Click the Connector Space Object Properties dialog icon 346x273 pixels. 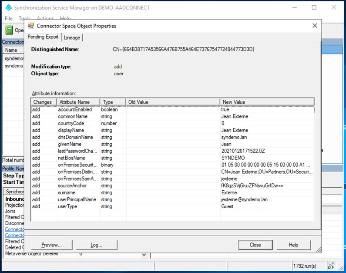coord(31,26)
